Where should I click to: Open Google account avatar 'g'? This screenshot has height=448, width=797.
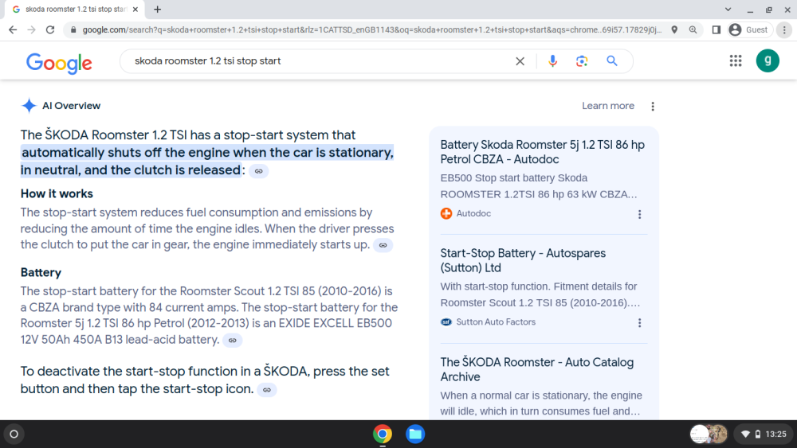pyautogui.click(x=768, y=61)
